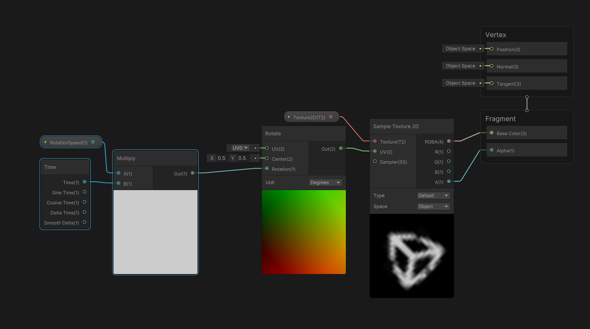Click the Cosine Time(1) output port

[84, 202]
